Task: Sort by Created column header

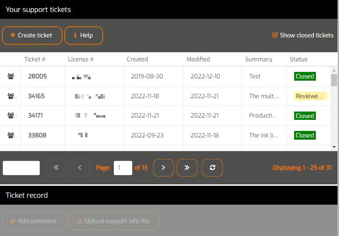Action: coord(137,59)
